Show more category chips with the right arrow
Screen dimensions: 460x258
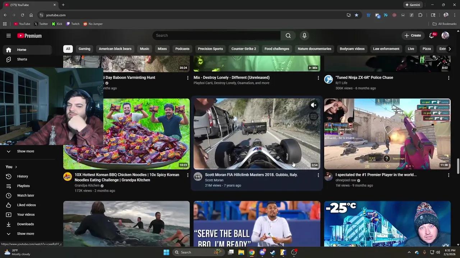click(449, 49)
